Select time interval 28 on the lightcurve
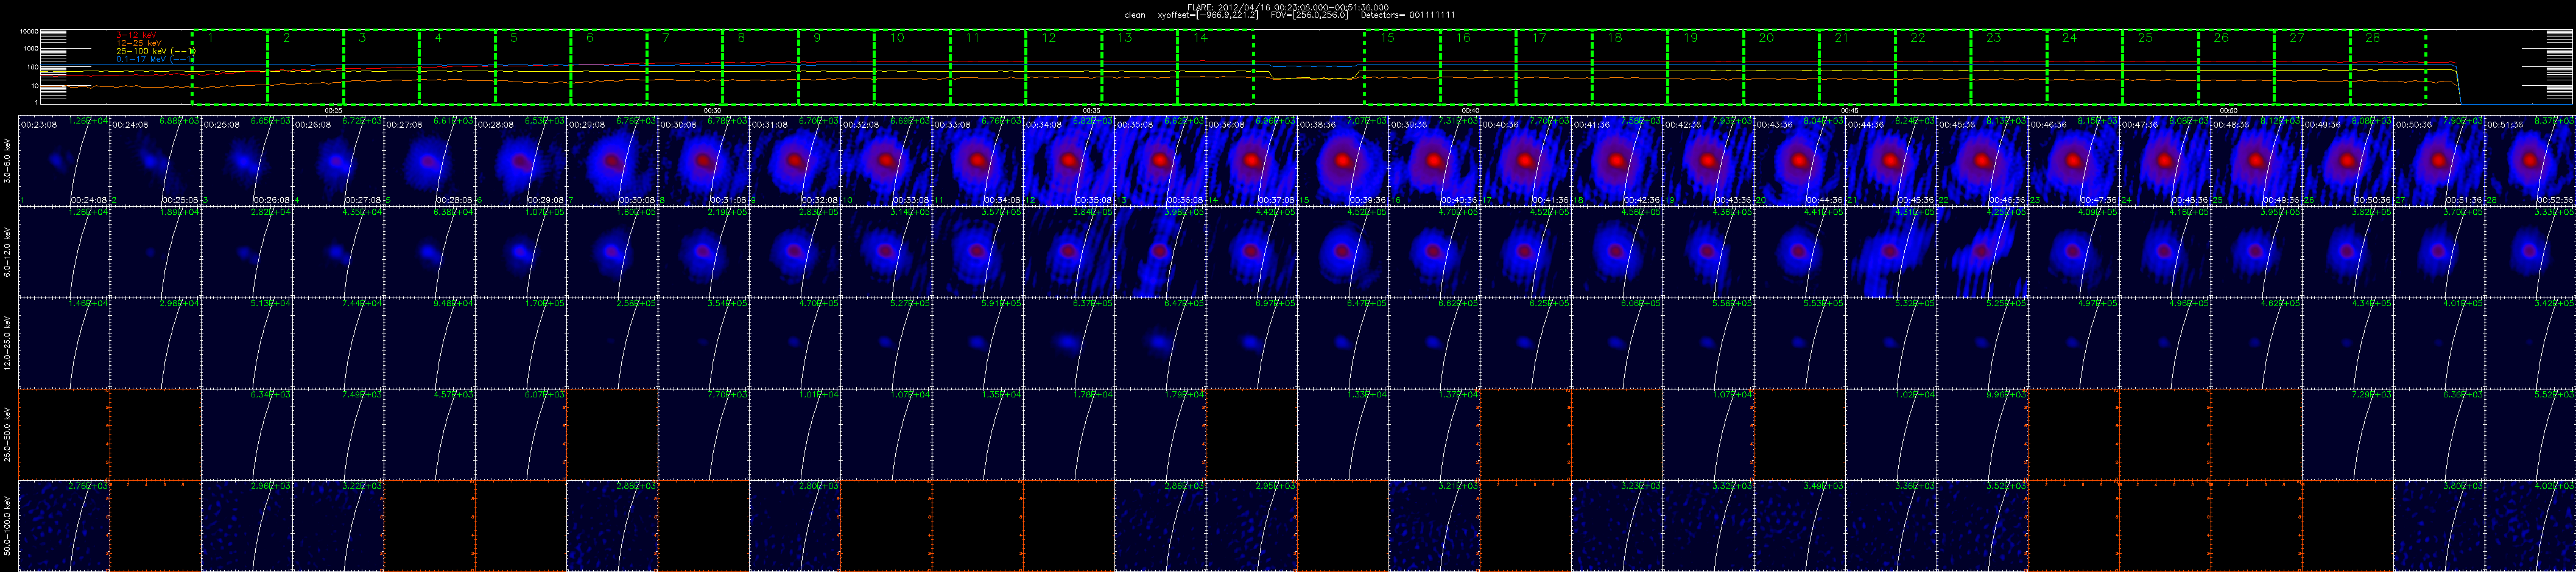 (x=2388, y=66)
